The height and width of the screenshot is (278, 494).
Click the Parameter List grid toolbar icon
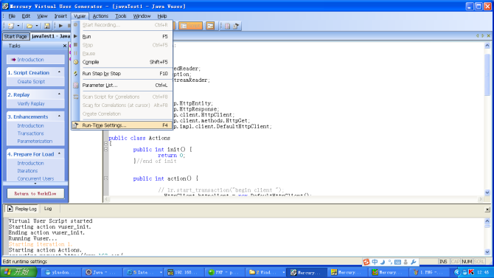pyautogui.click(x=228, y=26)
